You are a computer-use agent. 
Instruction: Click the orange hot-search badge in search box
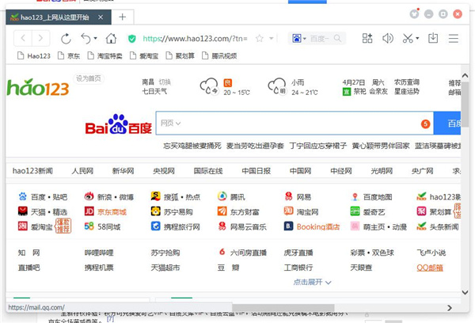click(426, 123)
